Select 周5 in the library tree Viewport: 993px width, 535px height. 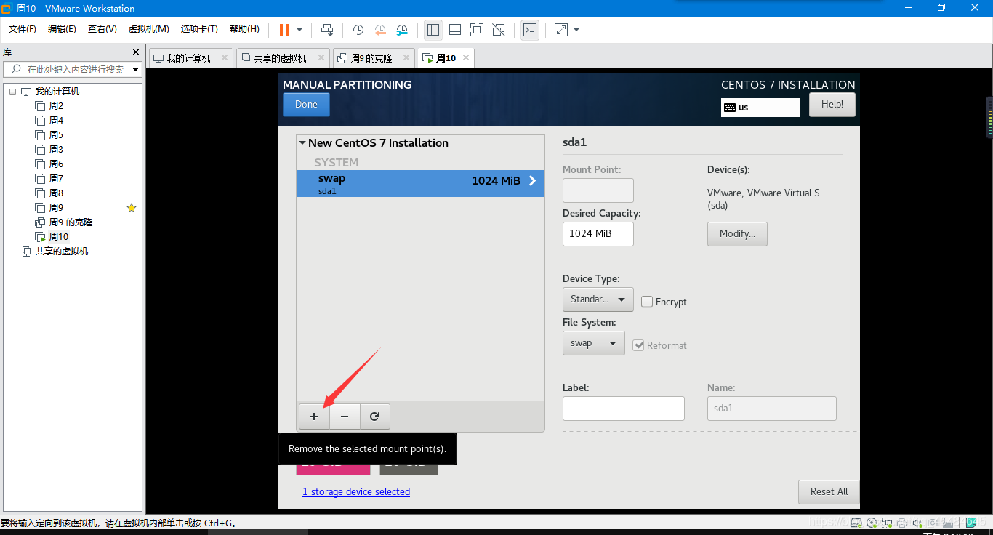click(56, 135)
